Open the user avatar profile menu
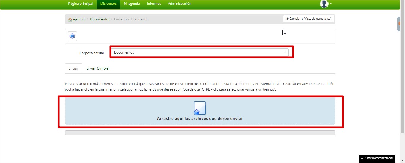The width and height of the screenshot is (405, 163). coord(324,4)
